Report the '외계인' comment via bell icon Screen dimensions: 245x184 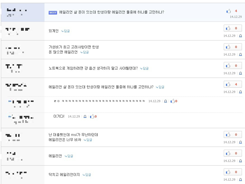click(x=240, y=36)
